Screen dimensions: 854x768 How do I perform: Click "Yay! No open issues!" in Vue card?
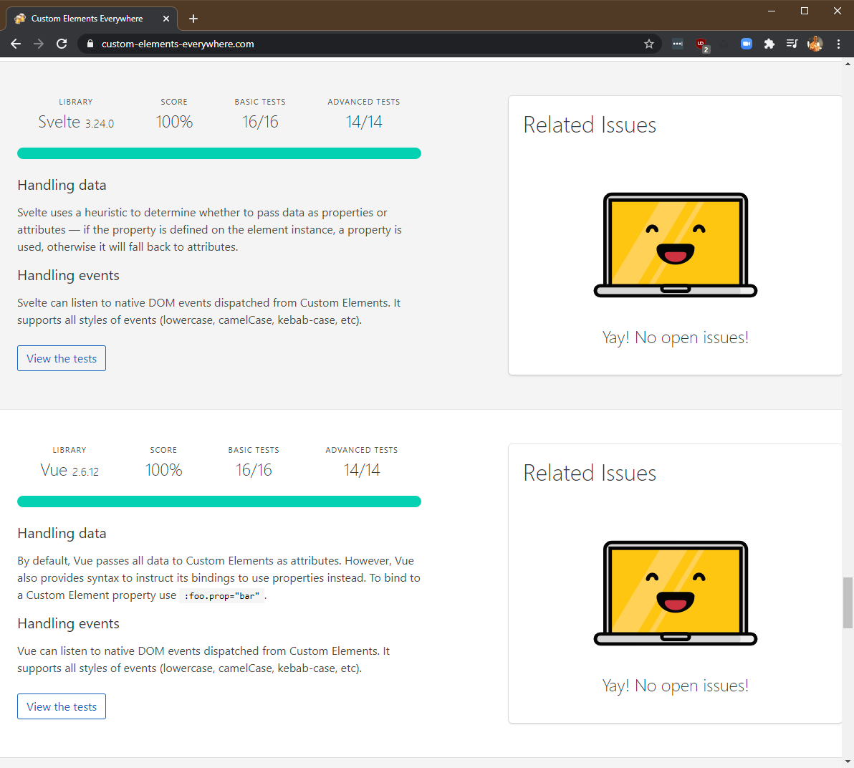click(x=676, y=686)
